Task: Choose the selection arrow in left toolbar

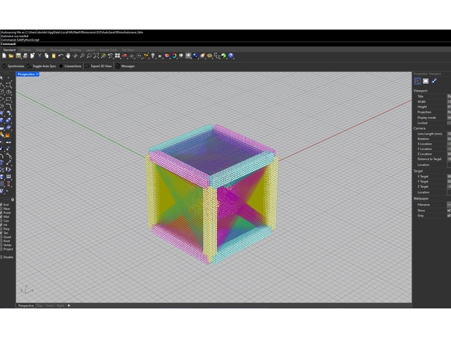Action: [x=1, y=78]
